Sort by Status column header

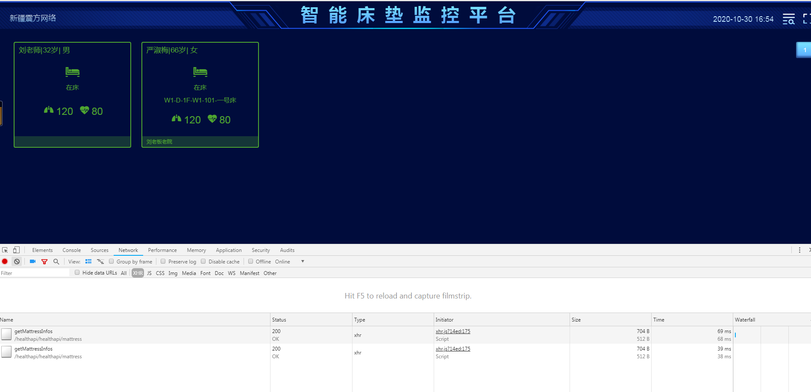[x=311, y=319]
